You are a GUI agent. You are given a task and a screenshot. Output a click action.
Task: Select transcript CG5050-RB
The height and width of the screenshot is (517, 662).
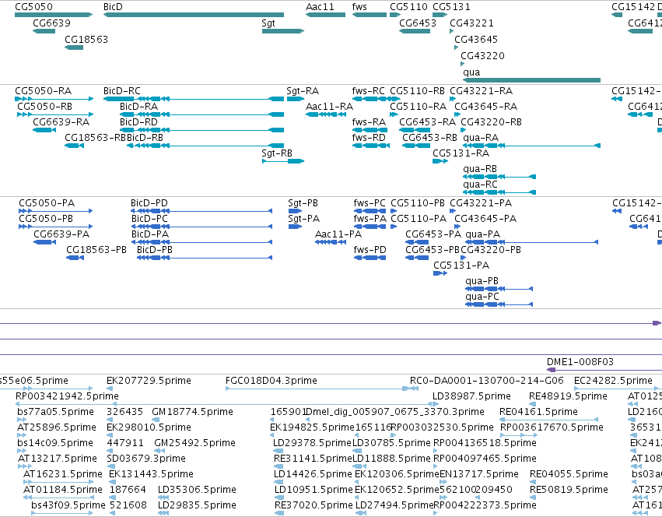(x=55, y=114)
